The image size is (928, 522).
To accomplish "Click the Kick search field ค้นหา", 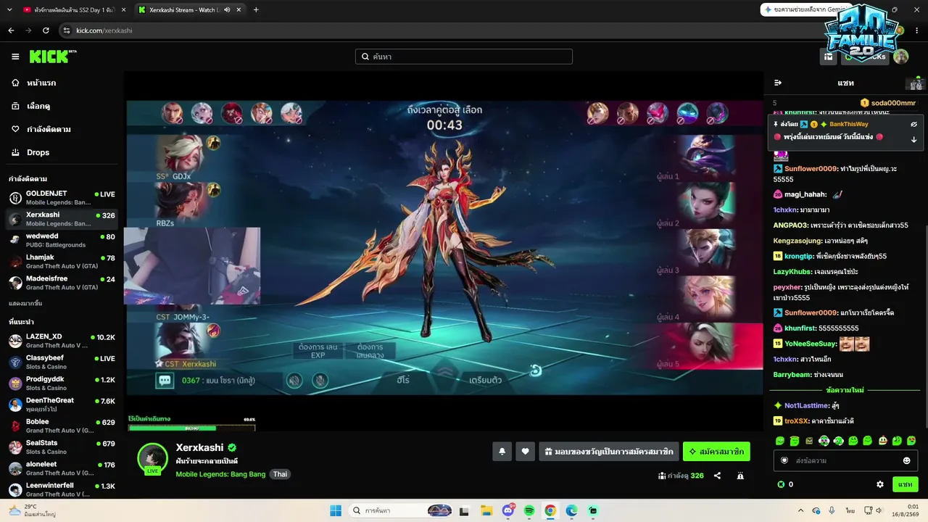I will click(464, 57).
